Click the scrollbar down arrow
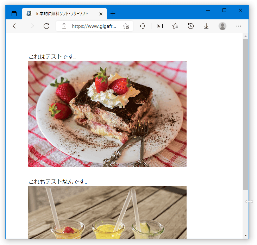 coord(245,235)
